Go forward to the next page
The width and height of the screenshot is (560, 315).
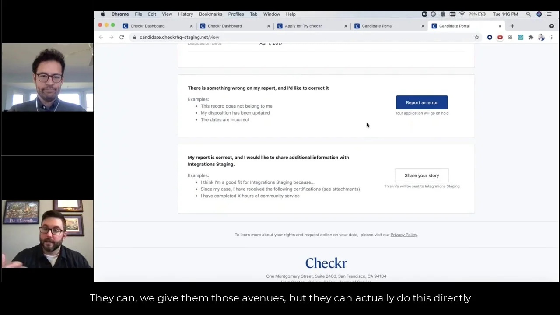click(111, 37)
